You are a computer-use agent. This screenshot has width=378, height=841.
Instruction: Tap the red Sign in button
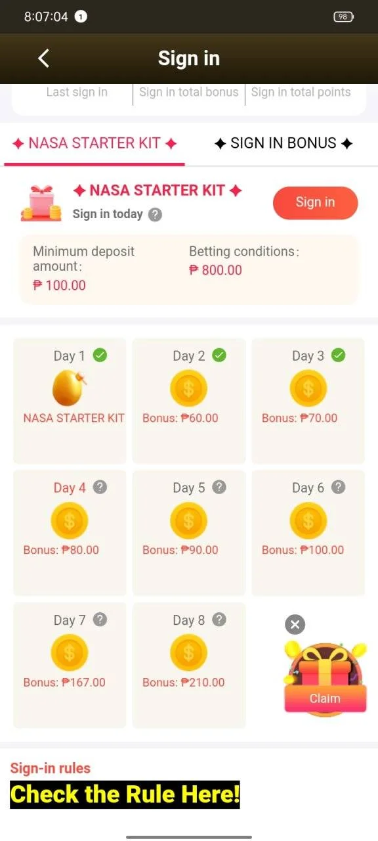point(315,202)
